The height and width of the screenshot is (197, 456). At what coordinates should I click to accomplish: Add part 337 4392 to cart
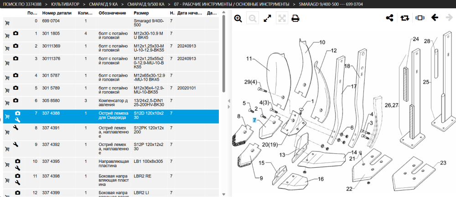[x=7, y=149]
